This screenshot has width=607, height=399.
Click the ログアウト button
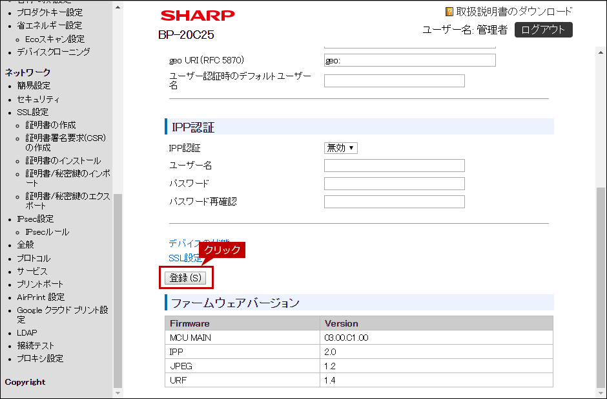click(543, 30)
